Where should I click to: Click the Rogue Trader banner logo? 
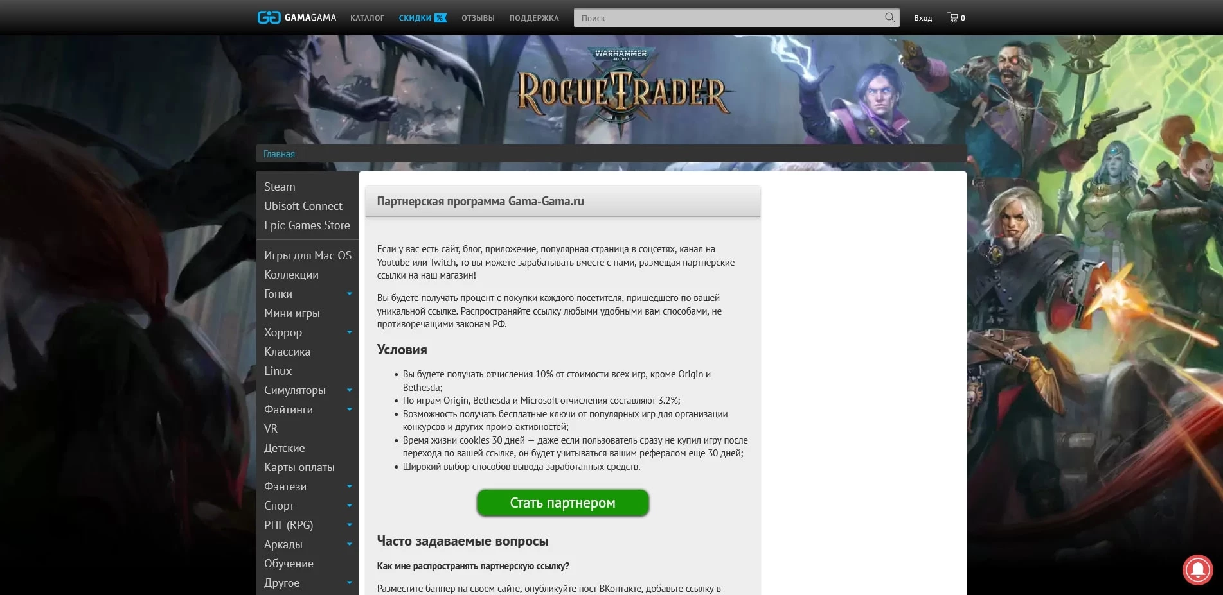[x=621, y=90]
